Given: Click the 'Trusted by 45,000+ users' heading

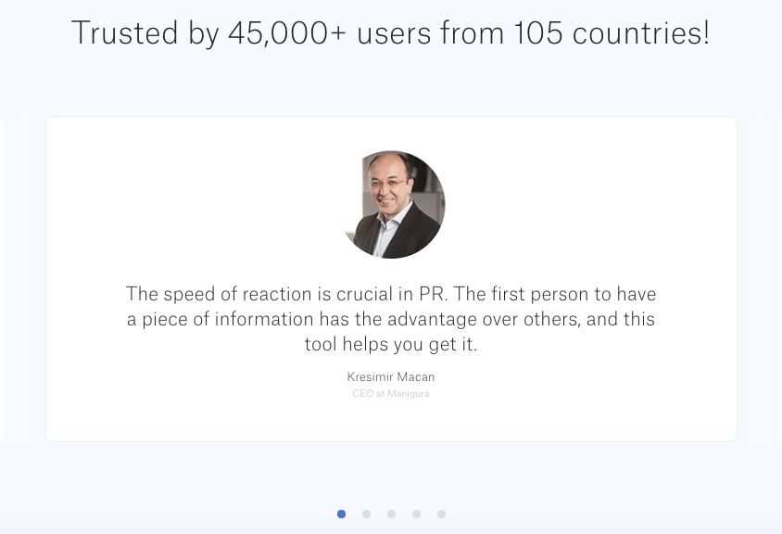Looking at the screenshot, I should [390, 33].
